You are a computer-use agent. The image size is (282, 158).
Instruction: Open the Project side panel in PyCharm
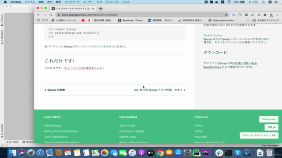click(2, 20)
